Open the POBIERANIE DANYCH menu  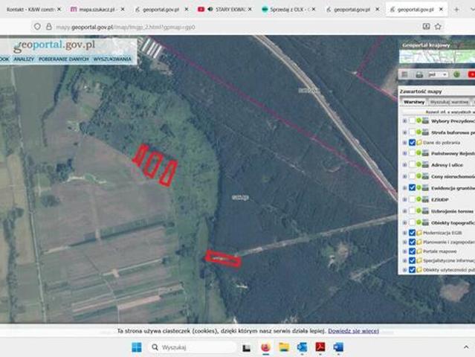click(62, 59)
